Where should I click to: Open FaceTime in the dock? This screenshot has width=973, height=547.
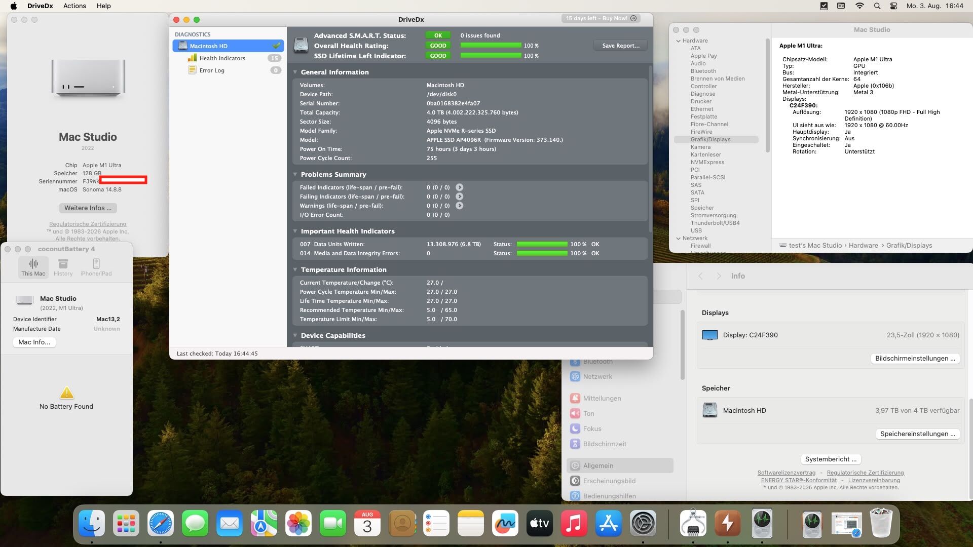click(x=333, y=523)
